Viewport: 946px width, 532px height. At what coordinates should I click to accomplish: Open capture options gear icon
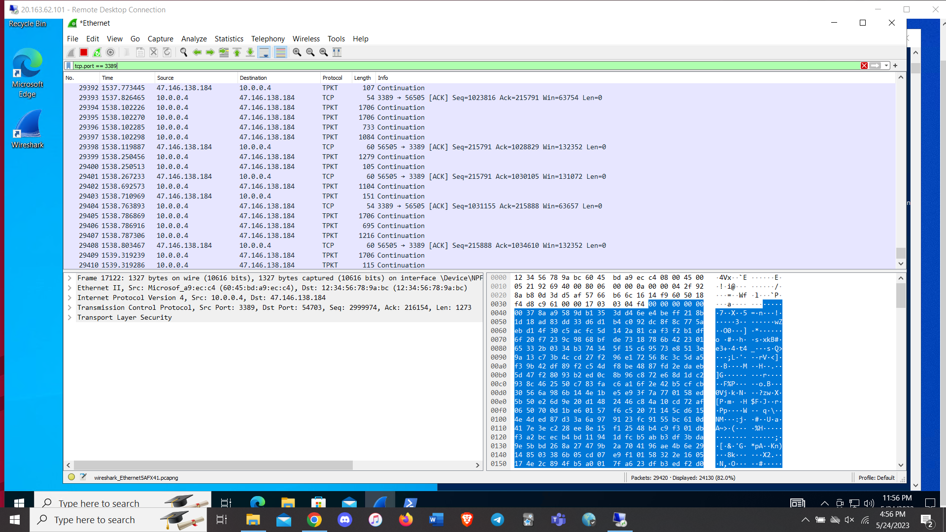(110, 52)
